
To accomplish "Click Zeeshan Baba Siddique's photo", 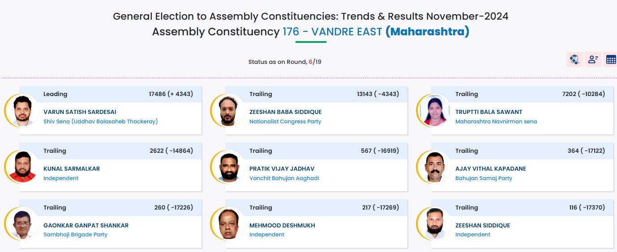I will [x=228, y=110].
